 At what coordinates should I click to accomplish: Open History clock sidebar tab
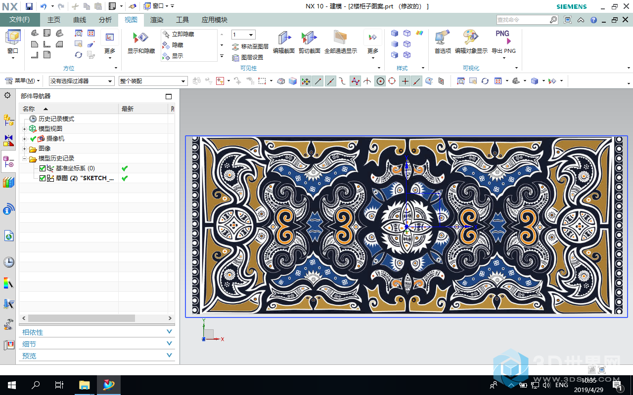point(8,262)
